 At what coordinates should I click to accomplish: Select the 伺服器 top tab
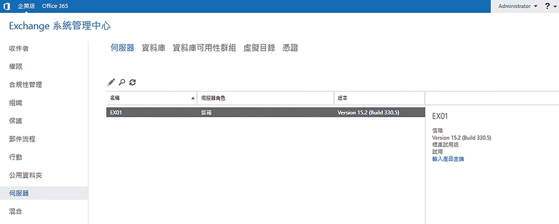tap(122, 48)
